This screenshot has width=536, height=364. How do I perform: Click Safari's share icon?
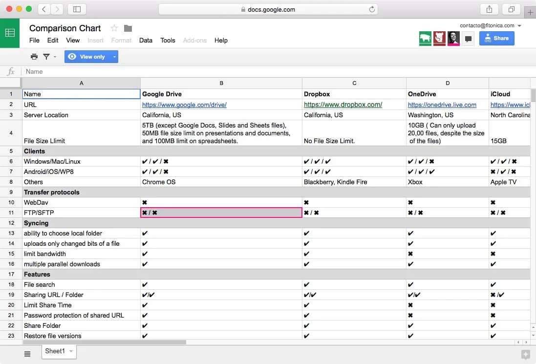tap(489, 9)
